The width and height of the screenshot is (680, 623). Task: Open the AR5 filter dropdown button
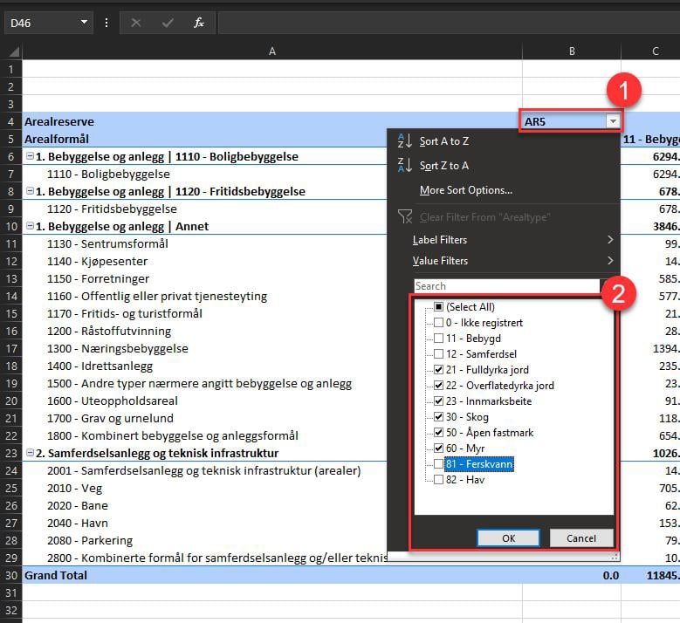pos(613,122)
